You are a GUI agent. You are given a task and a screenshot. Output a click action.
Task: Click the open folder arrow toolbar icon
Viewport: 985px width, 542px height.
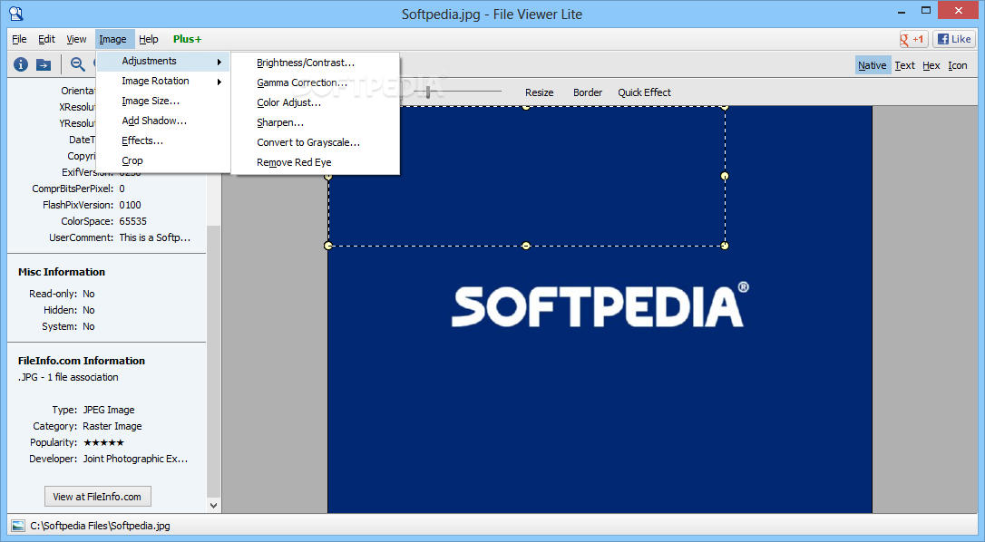(44, 64)
